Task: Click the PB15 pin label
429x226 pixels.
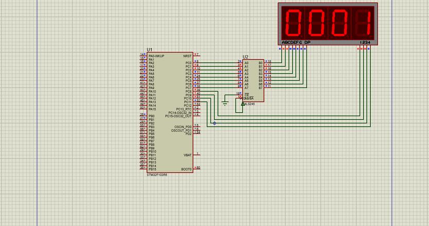Action: [152, 169]
